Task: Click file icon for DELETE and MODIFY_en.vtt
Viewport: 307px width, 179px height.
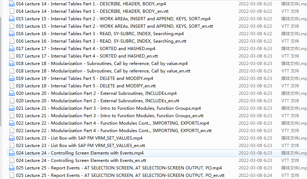Action: point(12,86)
